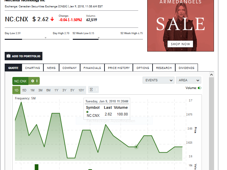Click the NC:CNX ticker heading
227x170 pixels.
pyautogui.click(x=16, y=19)
